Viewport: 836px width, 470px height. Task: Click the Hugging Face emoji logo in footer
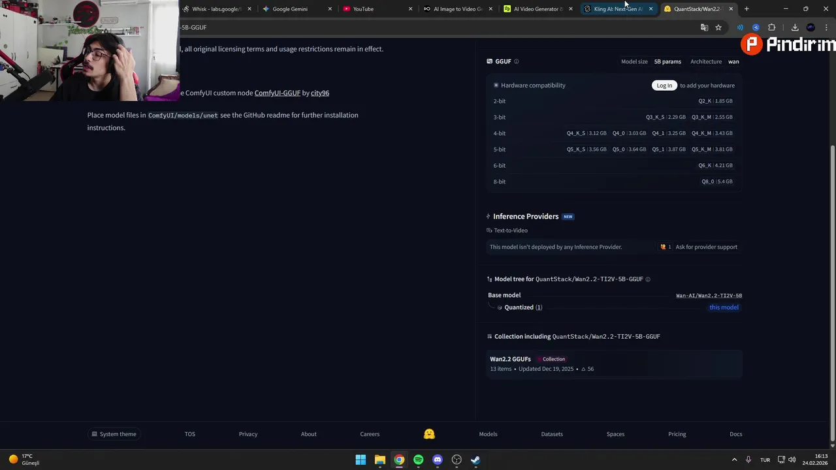click(429, 434)
